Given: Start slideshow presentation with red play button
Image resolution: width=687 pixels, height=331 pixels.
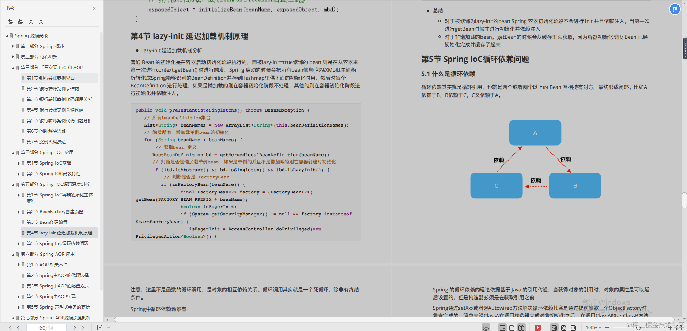Looking at the screenshot, I should pyautogui.click(x=538, y=328).
